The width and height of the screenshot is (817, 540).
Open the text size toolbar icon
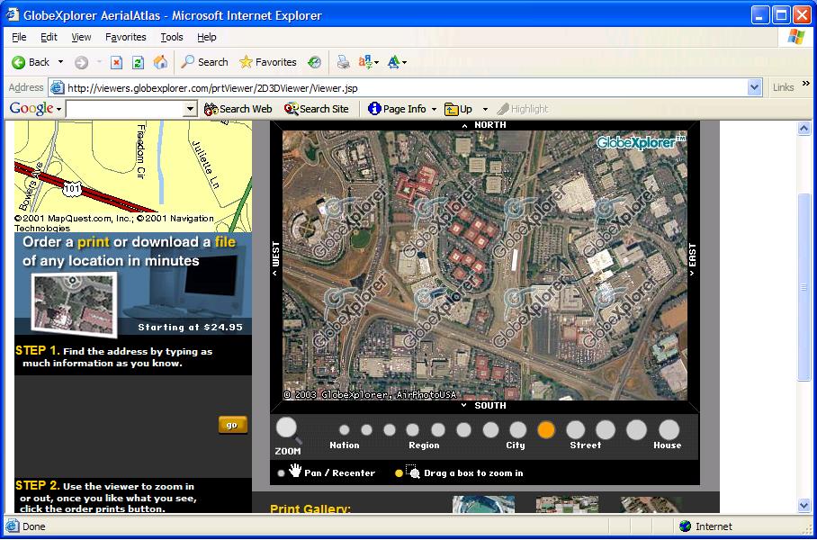pyautogui.click(x=397, y=62)
